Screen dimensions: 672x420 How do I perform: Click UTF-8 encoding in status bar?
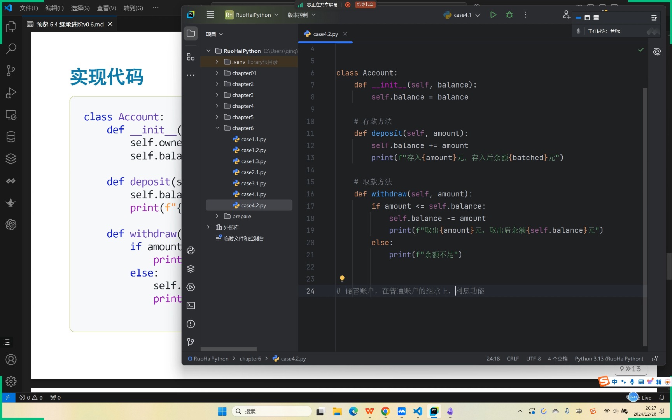tap(534, 359)
